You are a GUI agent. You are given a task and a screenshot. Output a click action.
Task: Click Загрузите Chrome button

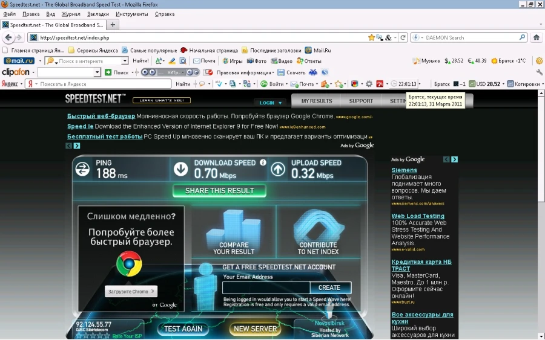(x=131, y=292)
